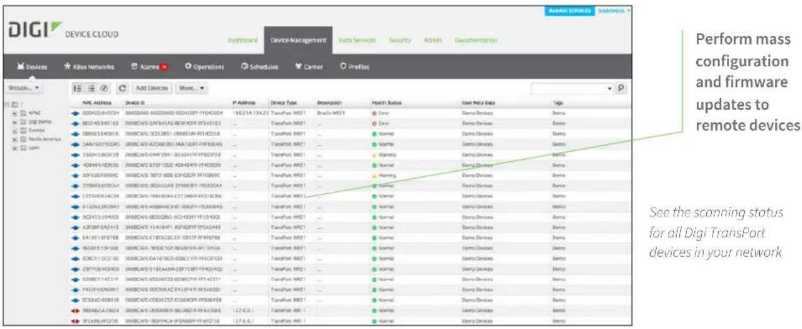Select the APAC group in the tree
The image size is (802, 329).
[34, 113]
